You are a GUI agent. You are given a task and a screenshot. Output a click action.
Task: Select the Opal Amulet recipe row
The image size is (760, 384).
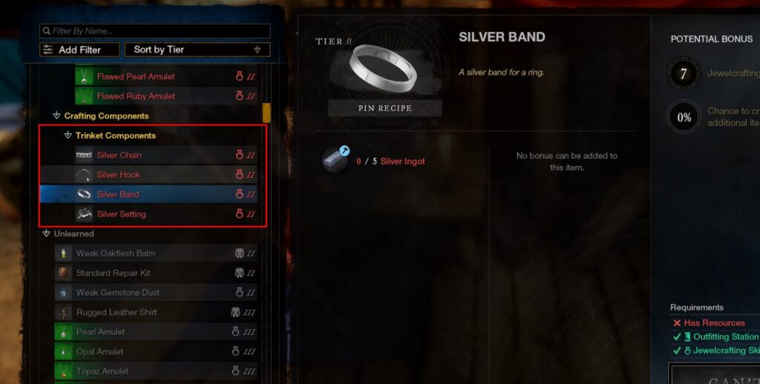tap(156, 351)
